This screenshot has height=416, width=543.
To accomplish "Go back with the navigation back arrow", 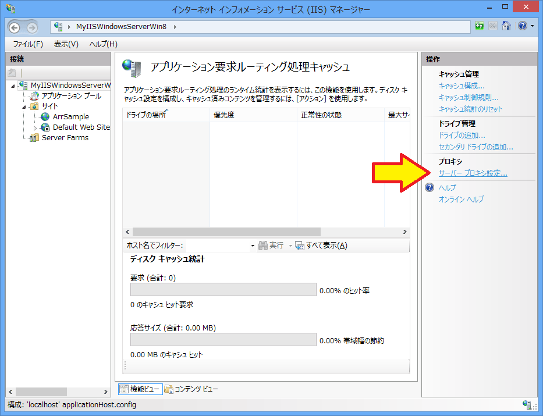I will tap(15, 27).
